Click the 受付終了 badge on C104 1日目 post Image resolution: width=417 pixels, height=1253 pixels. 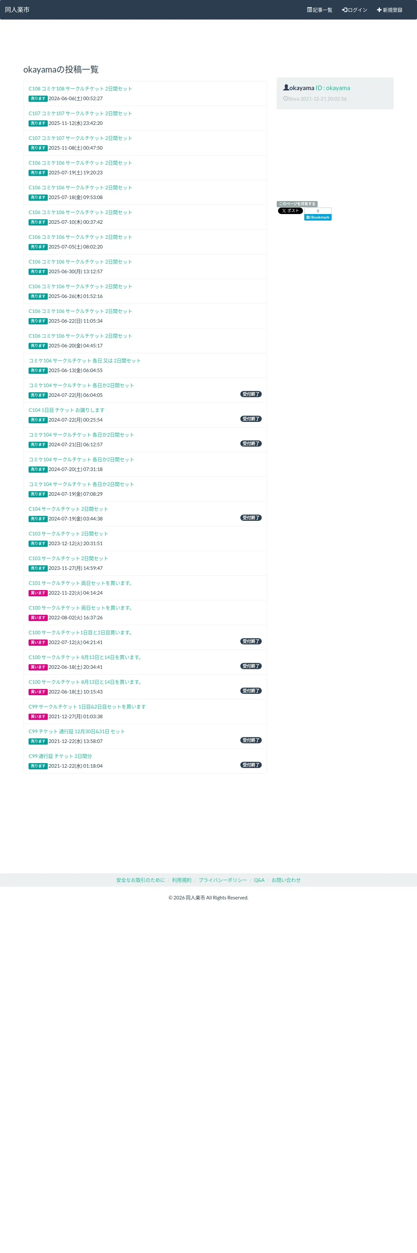coord(251,419)
